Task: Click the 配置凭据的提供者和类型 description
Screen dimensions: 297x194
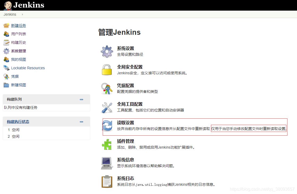Action: (137, 92)
